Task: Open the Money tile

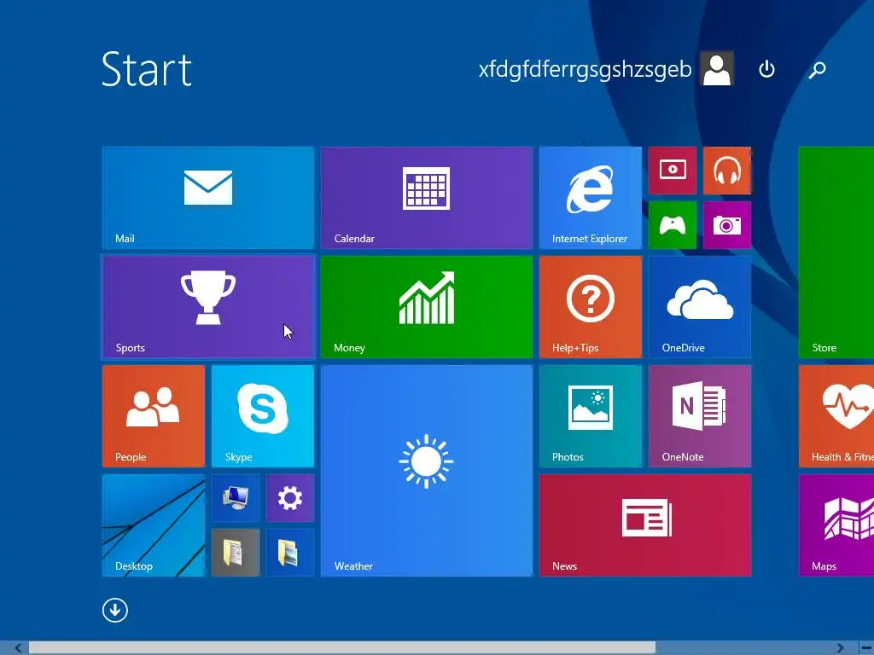Action: pos(427,307)
